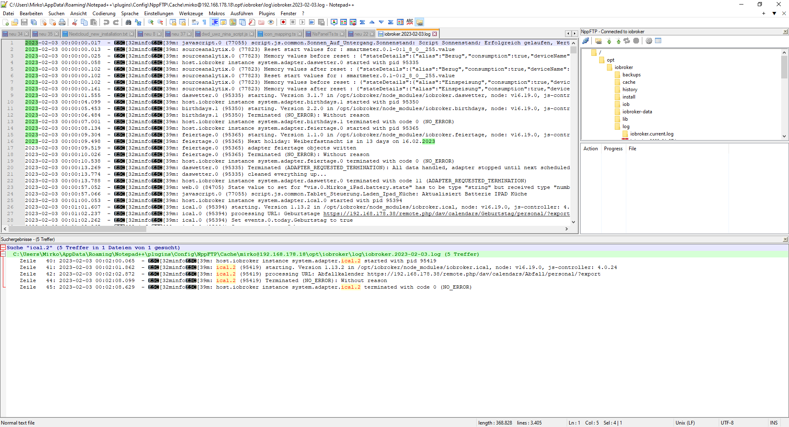789x427 pixels.
Task: Open document list dropdown triangle
Action: click(x=774, y=14)
